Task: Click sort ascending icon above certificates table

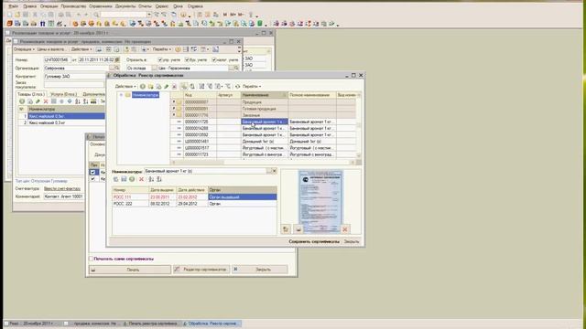Action: click(151, 179)
